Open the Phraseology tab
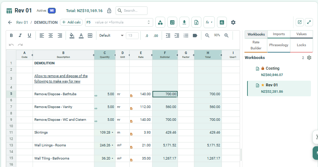318x167 pixels. pyautogui.click(x=279, y=45)
